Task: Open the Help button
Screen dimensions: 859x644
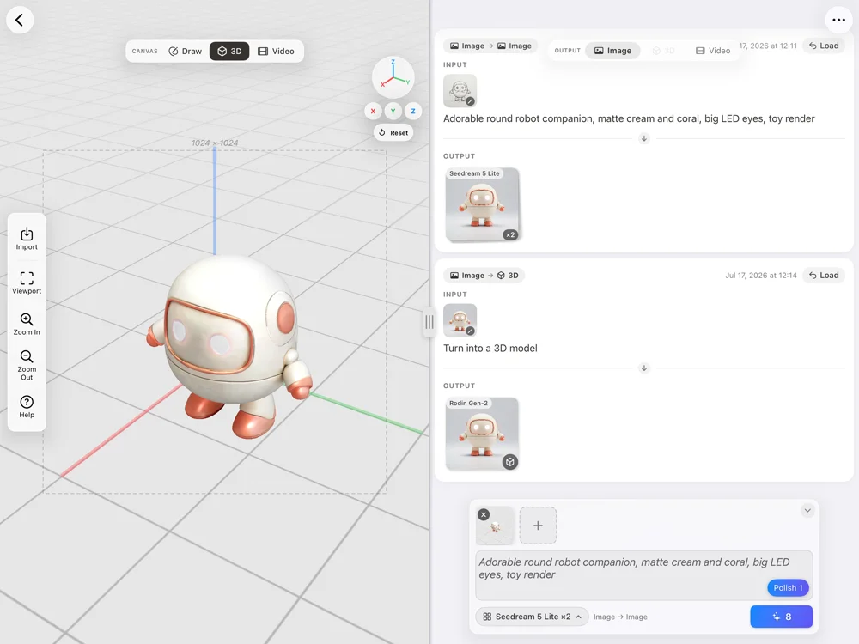Action: (27, 407)
